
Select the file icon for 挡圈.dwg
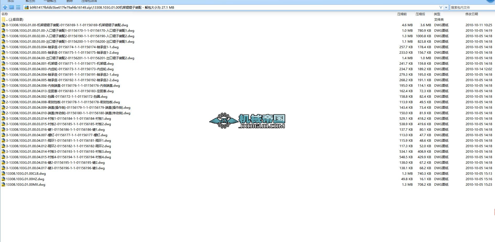[3, 97]
